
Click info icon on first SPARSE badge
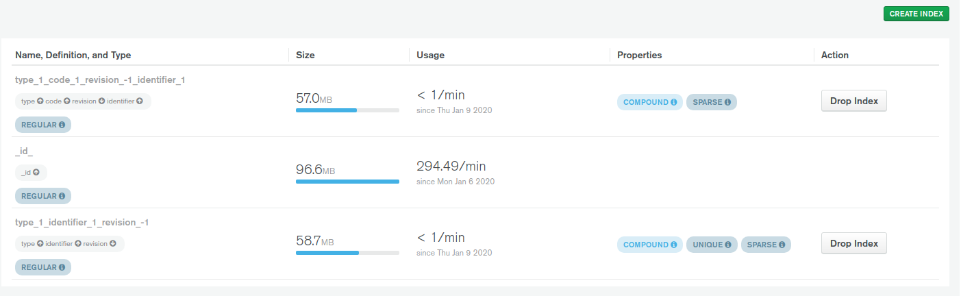click(727, 102)
